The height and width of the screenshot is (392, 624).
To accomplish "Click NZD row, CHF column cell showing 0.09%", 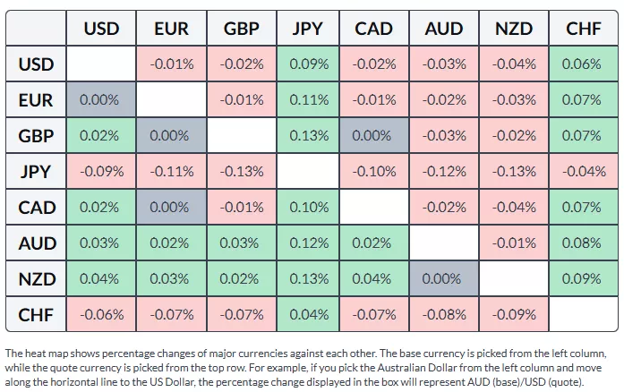I will point(584,279).
